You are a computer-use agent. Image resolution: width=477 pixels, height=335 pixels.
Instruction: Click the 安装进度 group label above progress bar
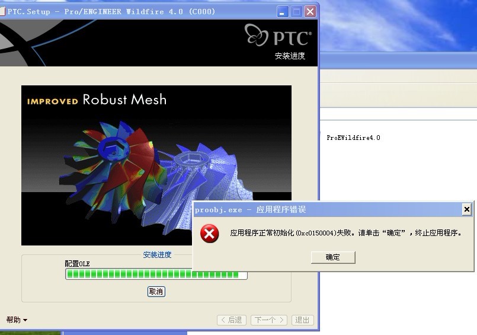[x=157, y=255]
